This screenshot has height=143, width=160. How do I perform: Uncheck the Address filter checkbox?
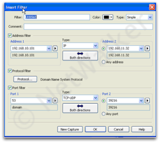[x=10, y=36]
